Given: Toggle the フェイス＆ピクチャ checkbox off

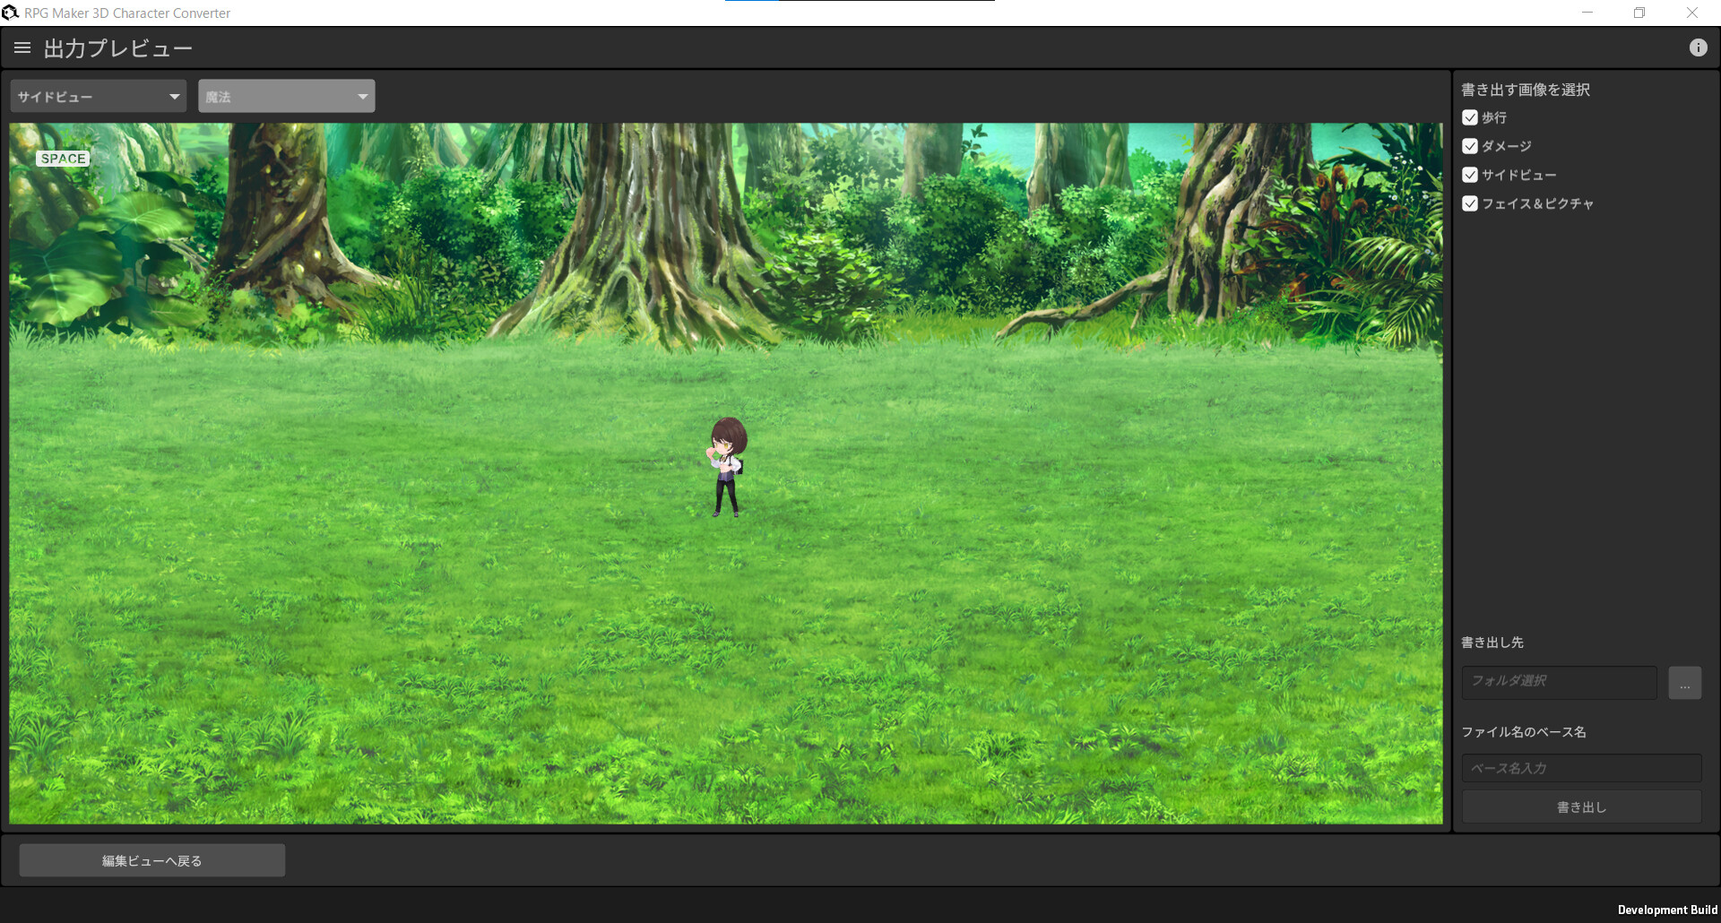Looking at the screenshot, I should tap(1469, 203).
